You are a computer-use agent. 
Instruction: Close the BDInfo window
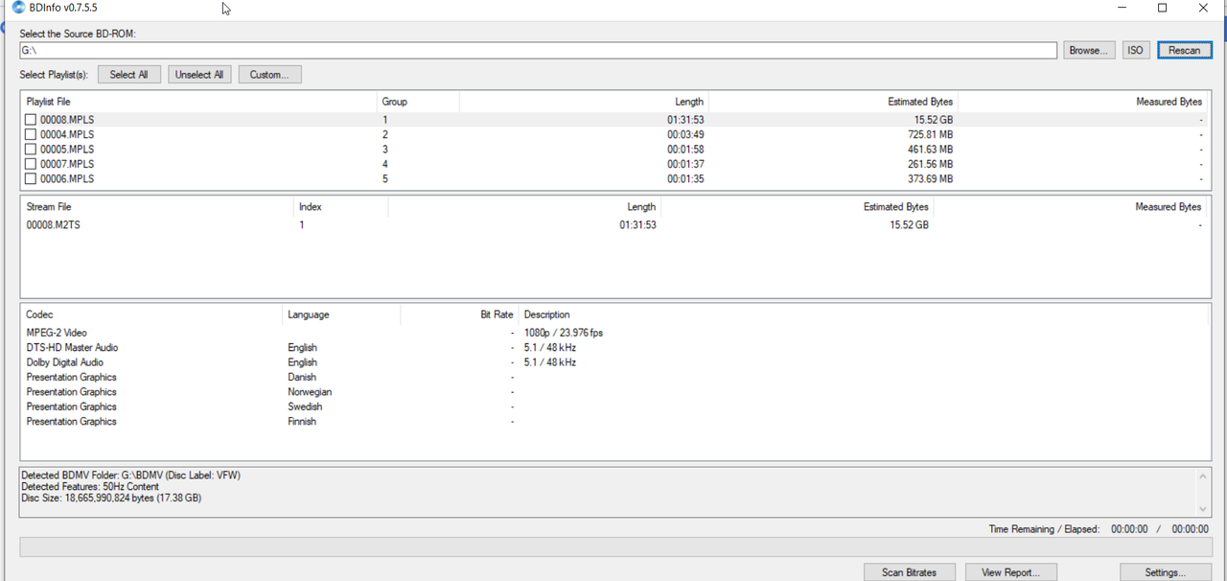click(1204, 8)
